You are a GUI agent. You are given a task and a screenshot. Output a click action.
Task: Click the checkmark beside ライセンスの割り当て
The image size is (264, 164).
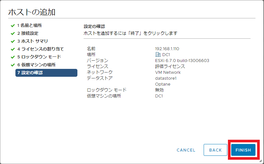tap(13, 49)
